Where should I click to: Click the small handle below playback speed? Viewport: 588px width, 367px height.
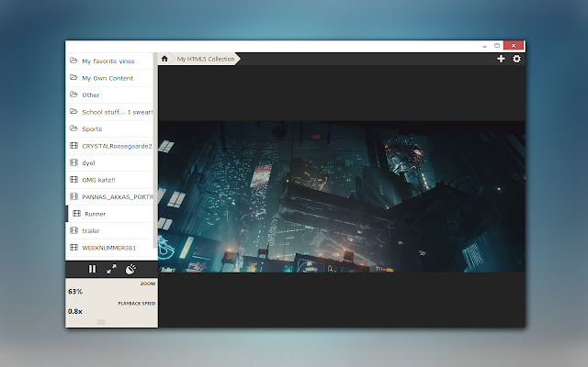click(101, 322)
